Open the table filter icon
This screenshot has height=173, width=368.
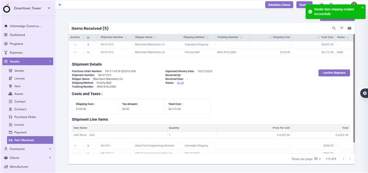[342, 28]
